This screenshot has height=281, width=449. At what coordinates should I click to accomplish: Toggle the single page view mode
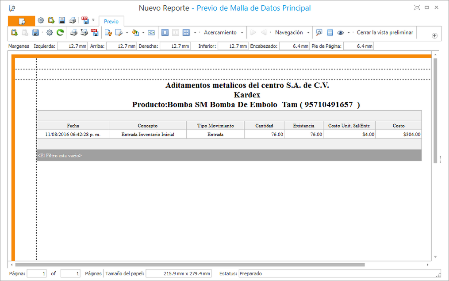click(x=165, y=33)
